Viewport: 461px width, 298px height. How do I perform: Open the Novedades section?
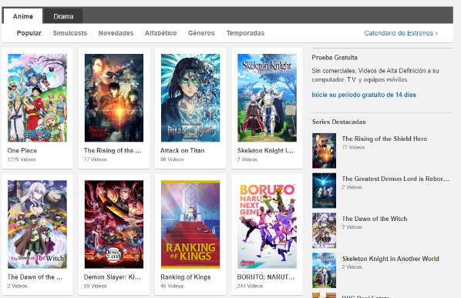click(x=116, y=33)
